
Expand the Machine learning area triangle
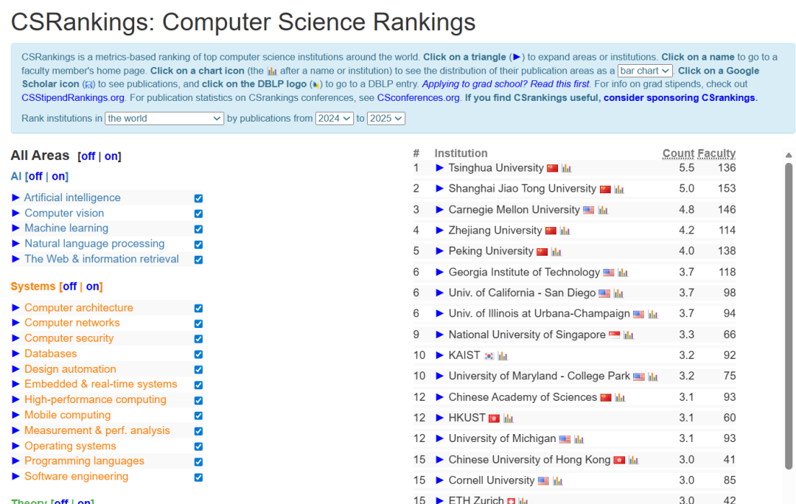point(16,228)
